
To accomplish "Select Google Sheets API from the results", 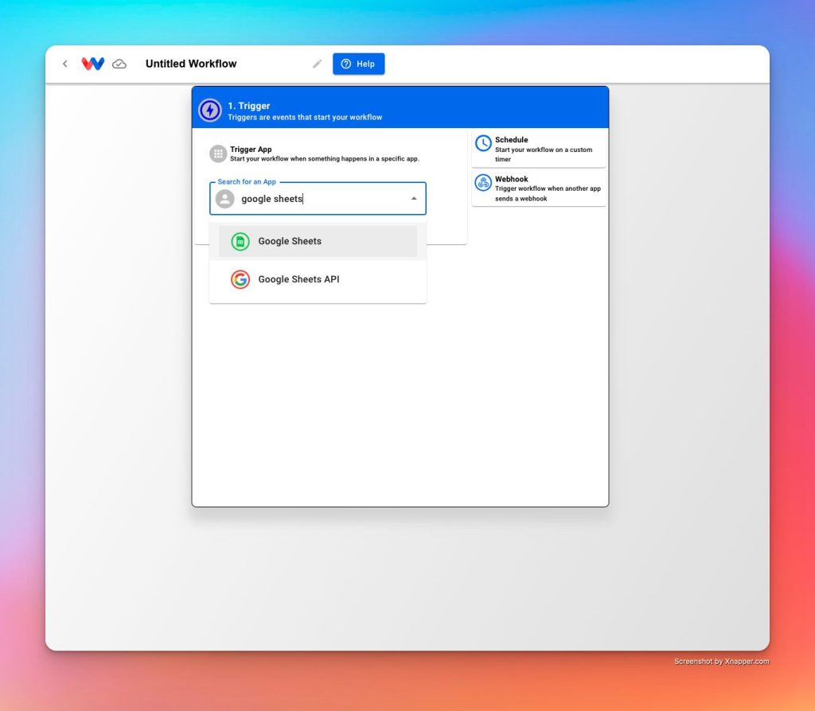I will (318, 279).
